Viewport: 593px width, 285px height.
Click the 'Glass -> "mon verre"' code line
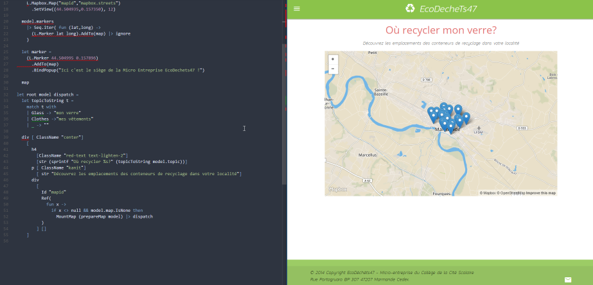click(54, 112)
